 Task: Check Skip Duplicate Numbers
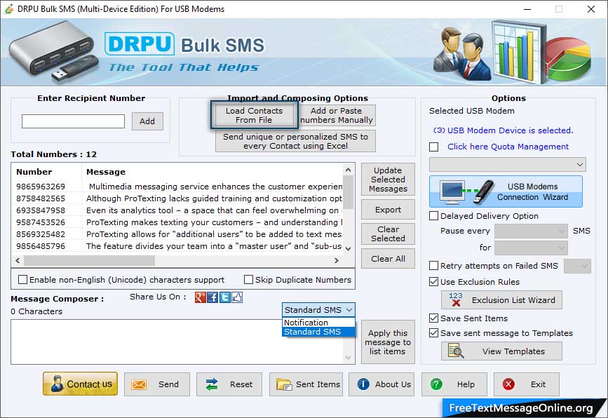point(248,280)
